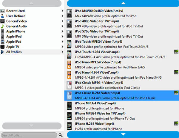Click the iPhone MPEG4 Video for TV icon

tap(69, 116)
